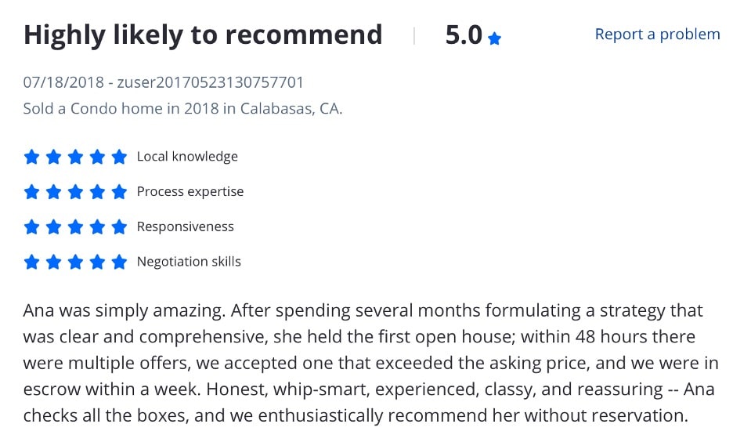Click fourth star of Negotiation skills rating

[x=98, y=262]
